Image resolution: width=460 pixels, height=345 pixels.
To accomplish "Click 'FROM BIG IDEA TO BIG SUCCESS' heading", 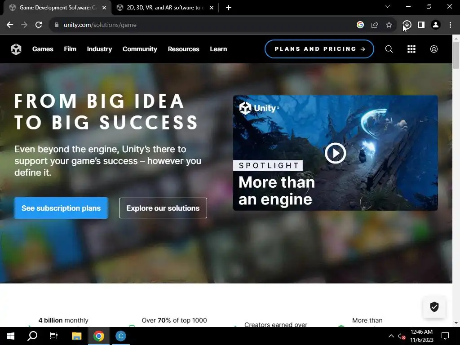I will click(x=106, y=111).
